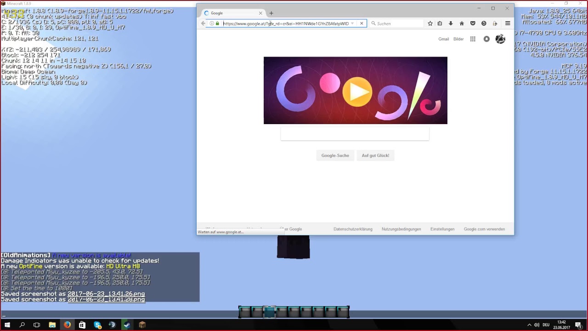Switch to Firefox on the taskbar
Image resolution: width=588 pixels, height=331 pixels.
67,325
